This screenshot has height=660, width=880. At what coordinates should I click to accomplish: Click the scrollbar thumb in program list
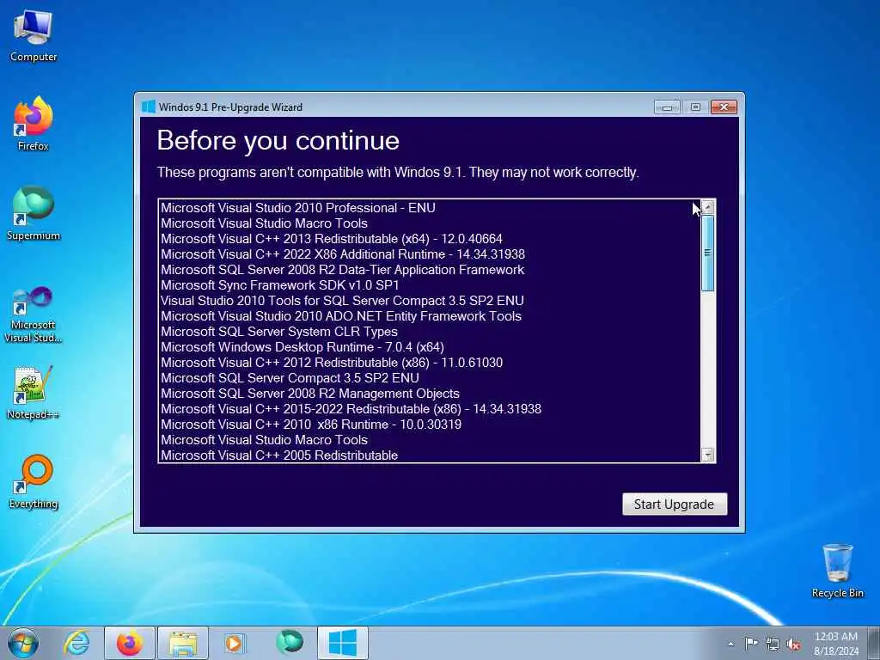(x=708, y=253)
